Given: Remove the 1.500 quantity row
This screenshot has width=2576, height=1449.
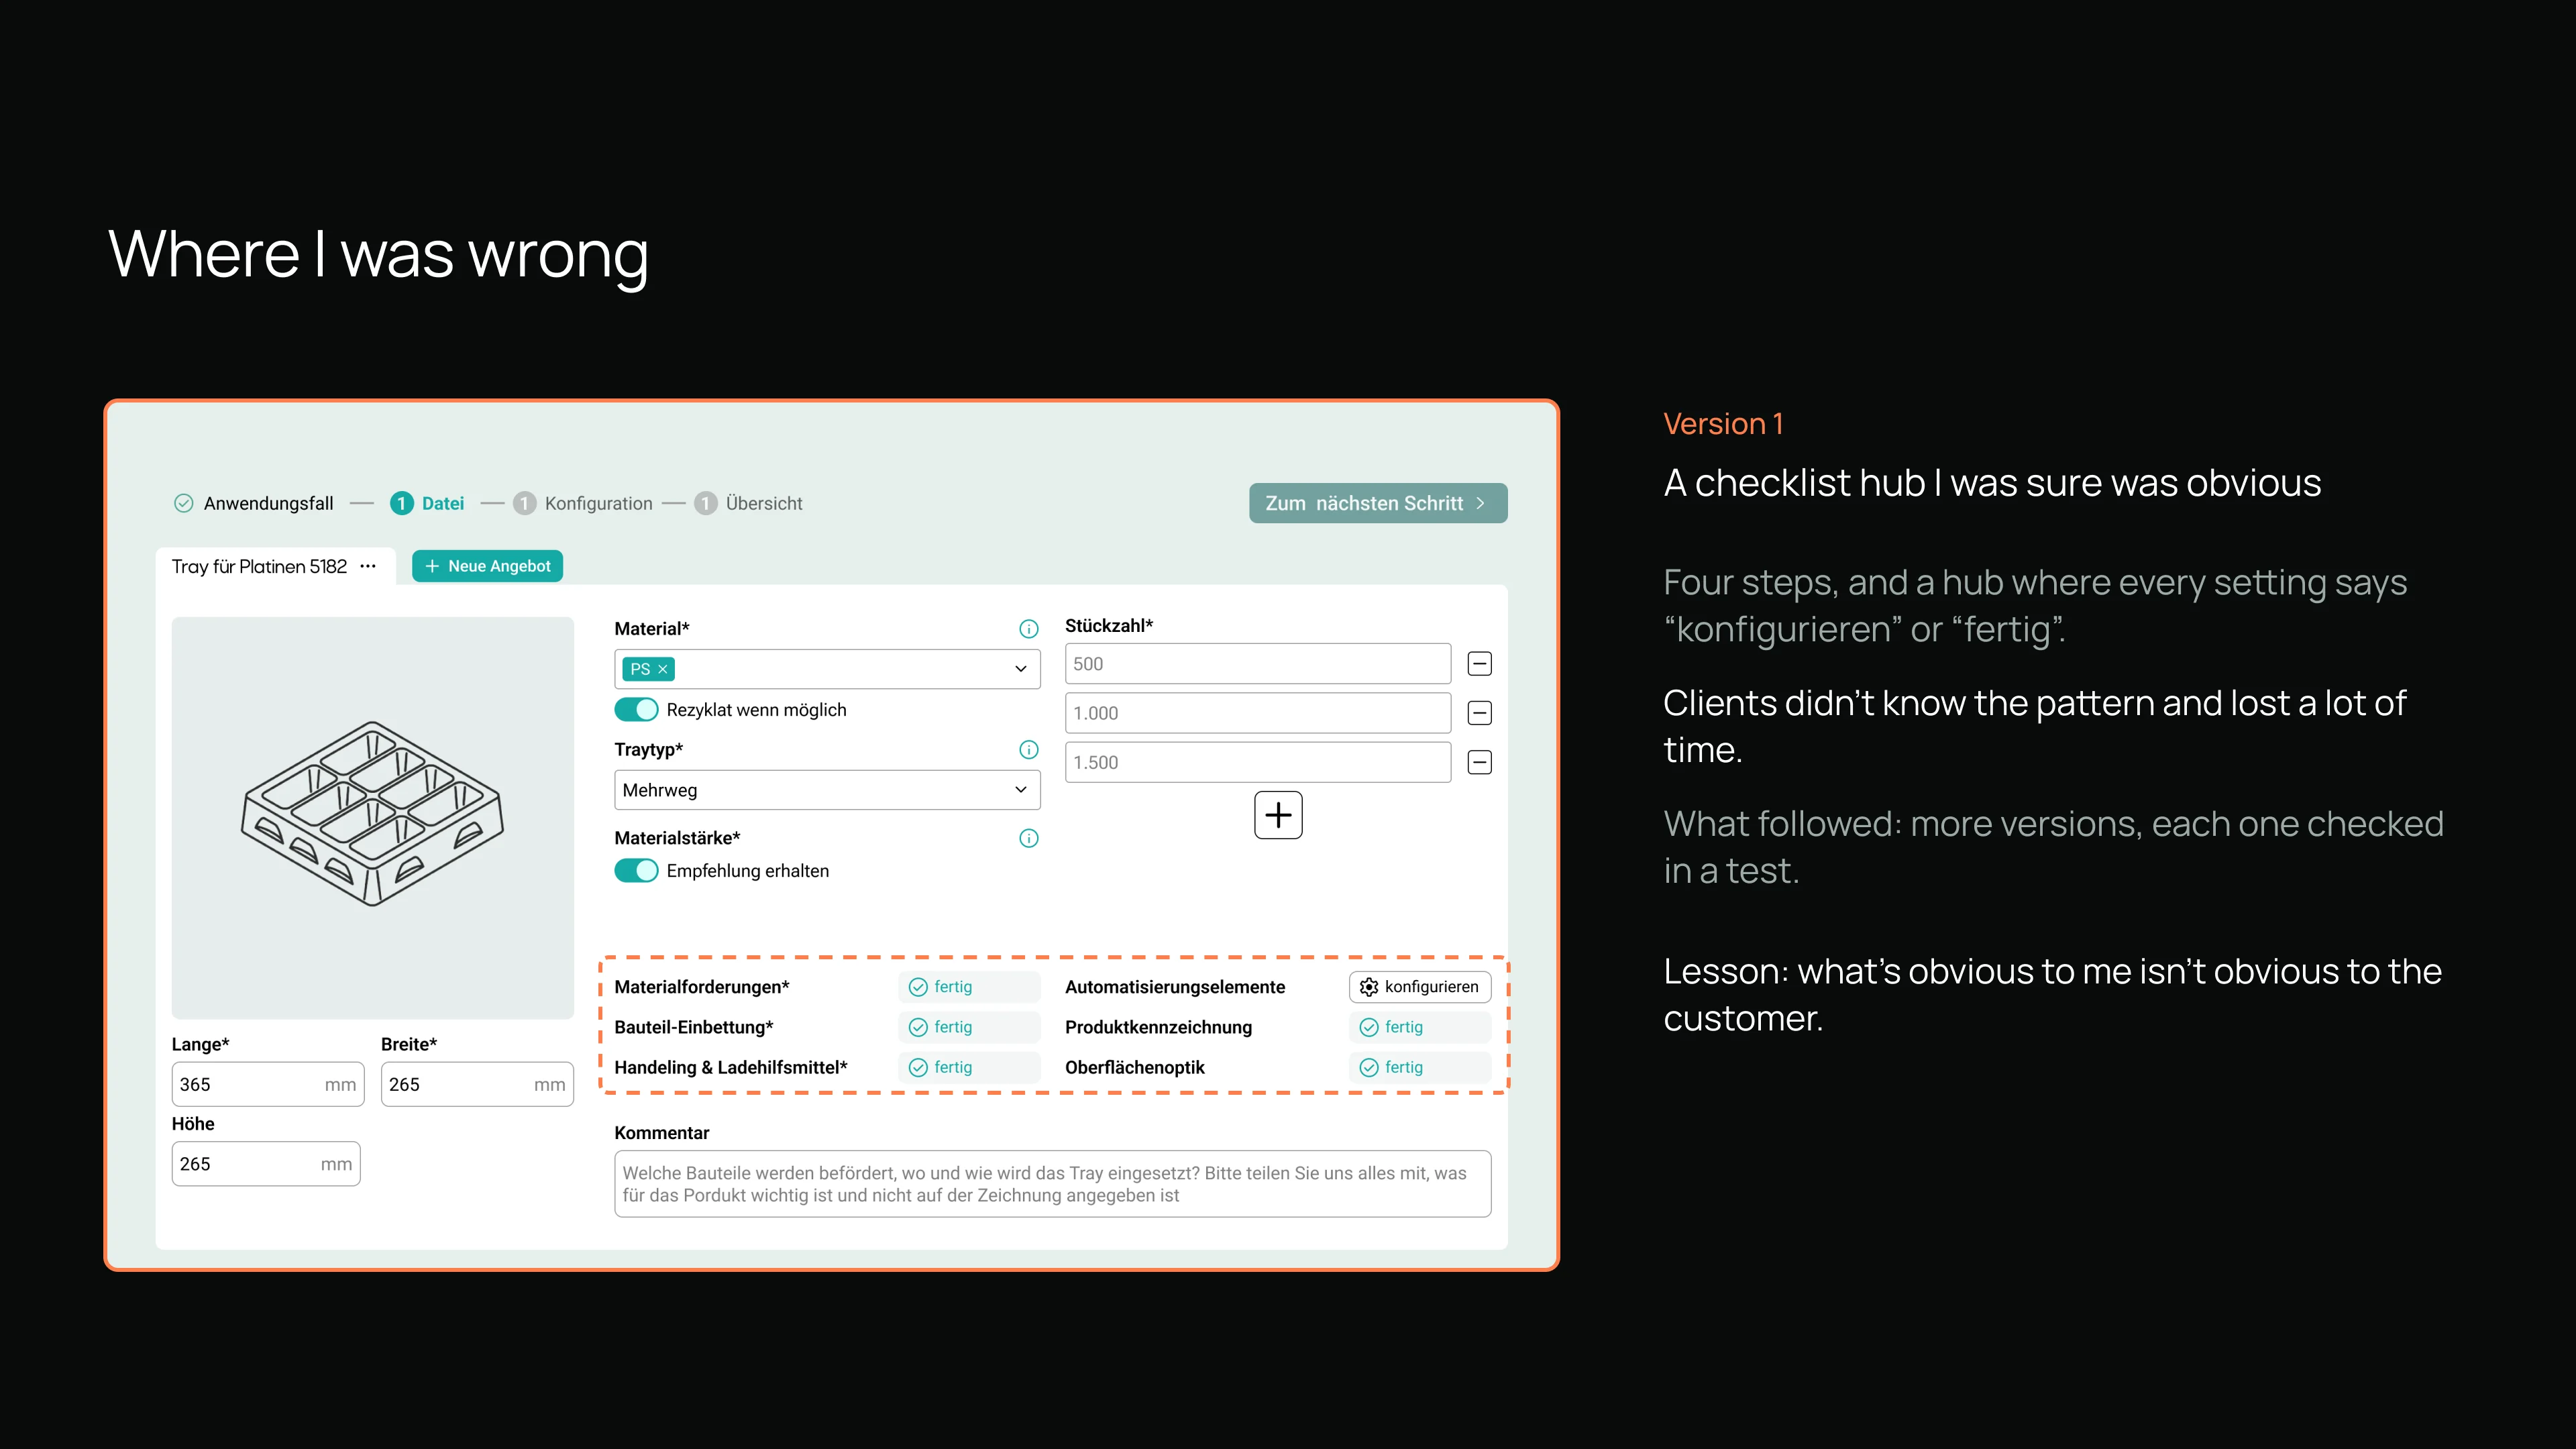Looking at the screenshot, I should [1479, 762].
